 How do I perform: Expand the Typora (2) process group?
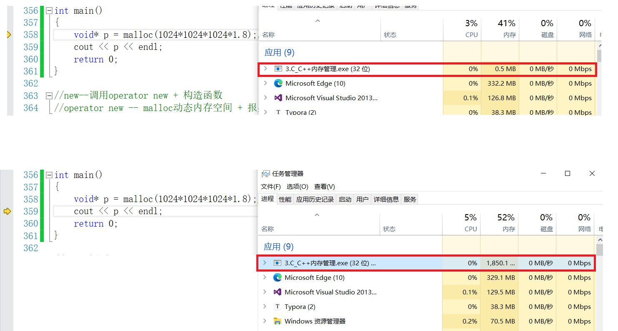pyautogui.click(x=265, y=306)
